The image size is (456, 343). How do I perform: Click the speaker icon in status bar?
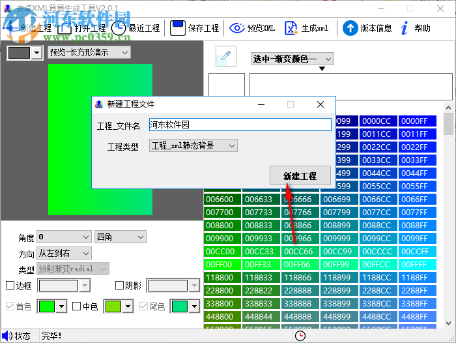click(7, 336)
